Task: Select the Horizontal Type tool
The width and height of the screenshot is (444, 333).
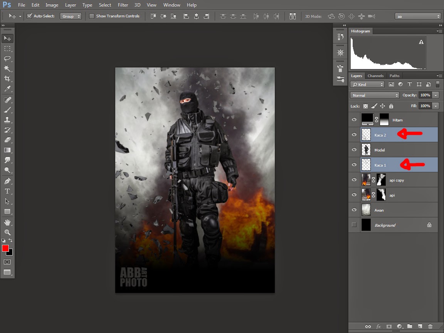Action: 7,191
